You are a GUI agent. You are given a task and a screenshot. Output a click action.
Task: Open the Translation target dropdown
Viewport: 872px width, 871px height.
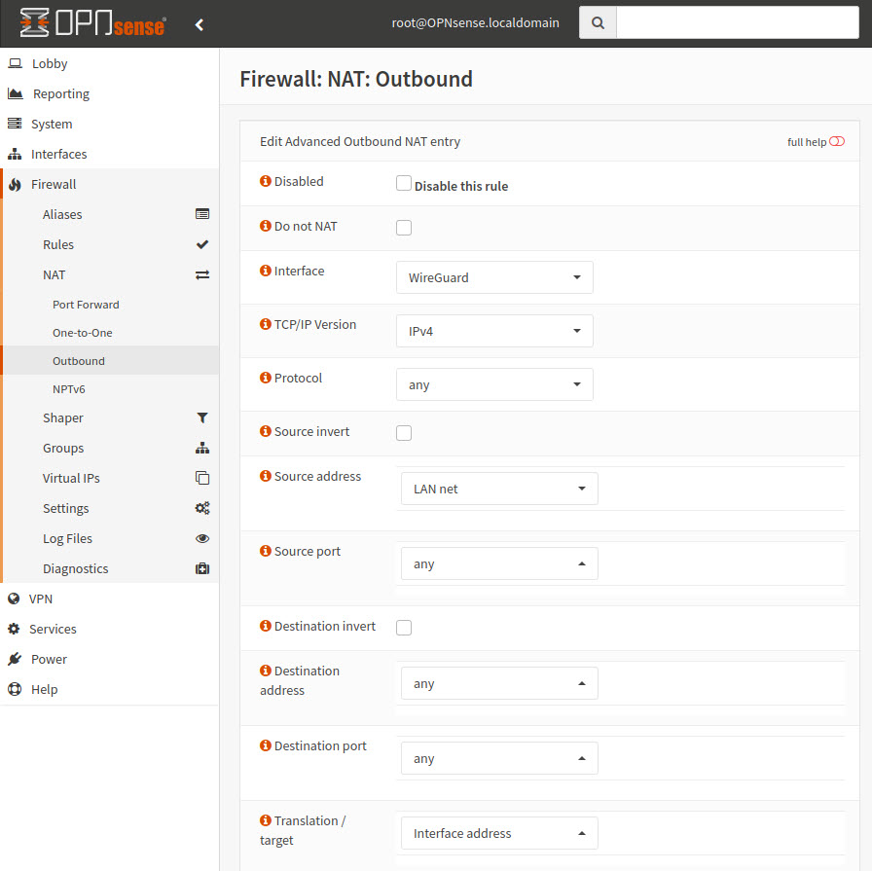tap(499, 833)
